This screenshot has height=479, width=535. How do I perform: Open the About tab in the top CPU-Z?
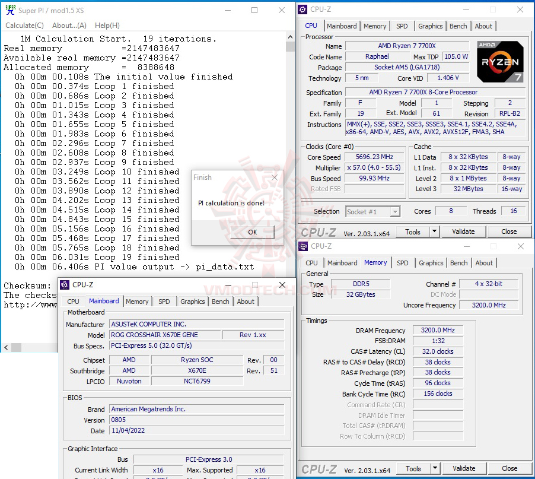point(483,26)
